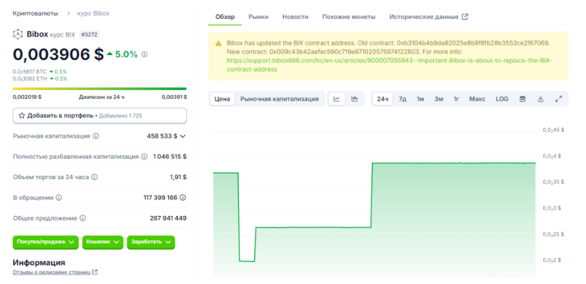Open the support.bibox666.com article link
This screenshot has width=586, height=284.
pos(389,65)
